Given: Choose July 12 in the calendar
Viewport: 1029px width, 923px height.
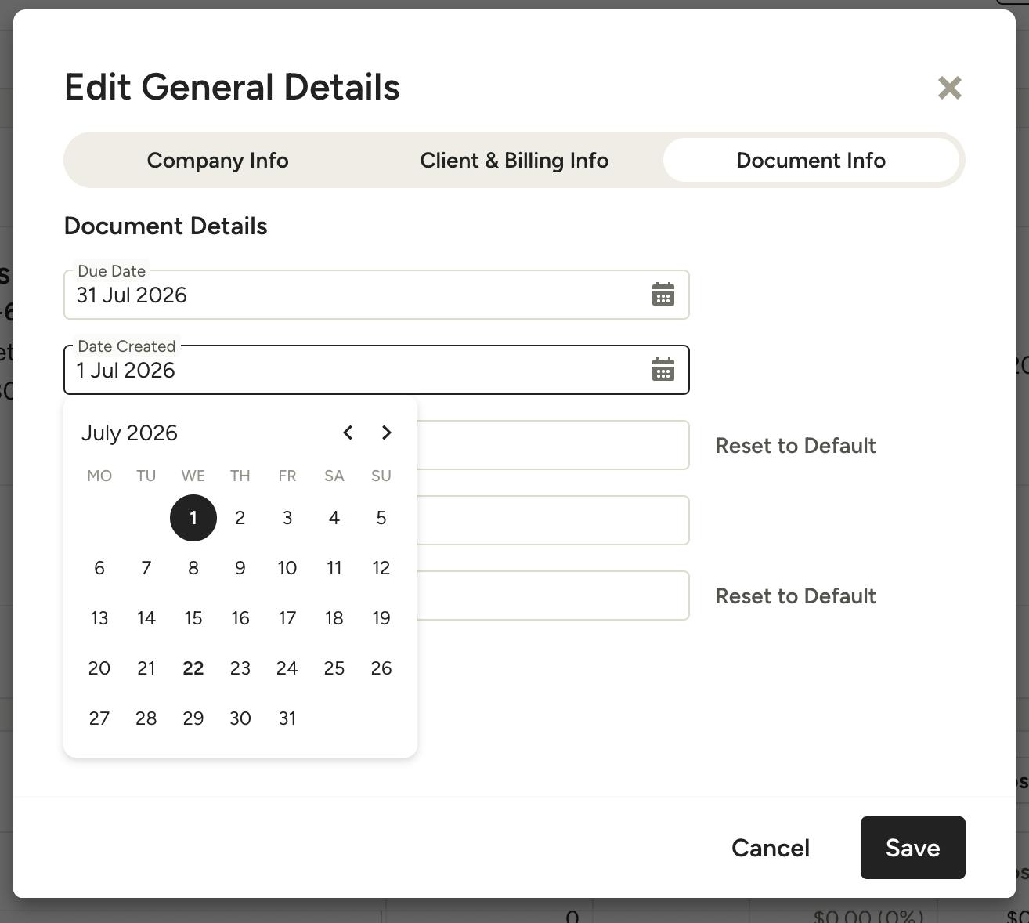Looking at the screenshot, I should (x=381, y=568).
